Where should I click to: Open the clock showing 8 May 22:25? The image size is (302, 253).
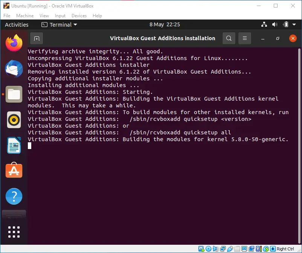(x=165, y=24)
